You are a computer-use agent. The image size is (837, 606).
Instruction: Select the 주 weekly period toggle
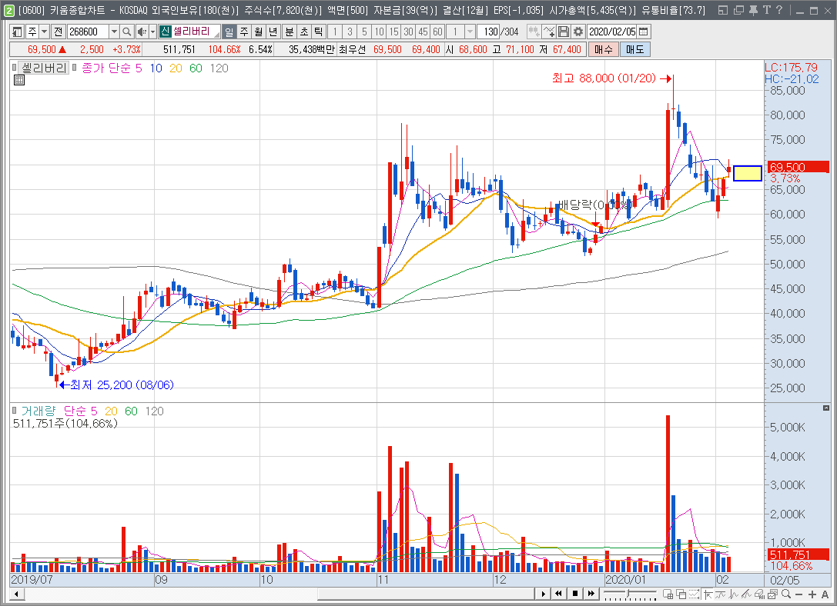(244, 32)
